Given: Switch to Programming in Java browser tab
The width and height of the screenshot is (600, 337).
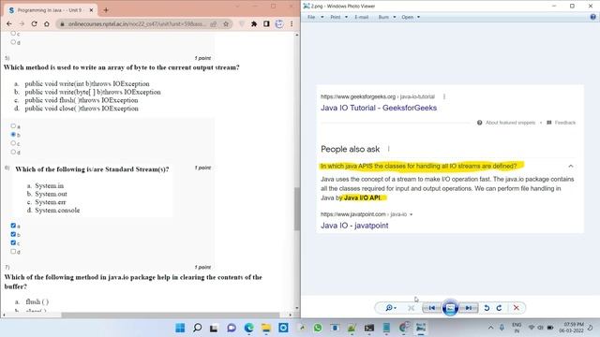Looking at the screenshot, I should (x=50, y=10).
